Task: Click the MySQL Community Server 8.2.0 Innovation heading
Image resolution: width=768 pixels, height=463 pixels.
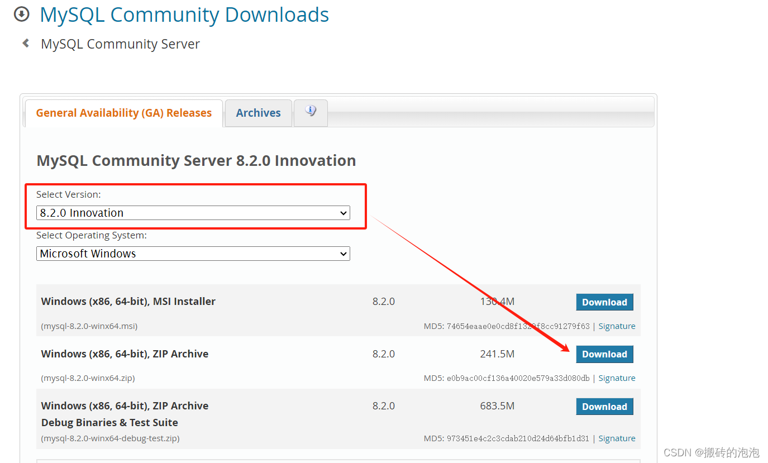Action: pos(196,161)
